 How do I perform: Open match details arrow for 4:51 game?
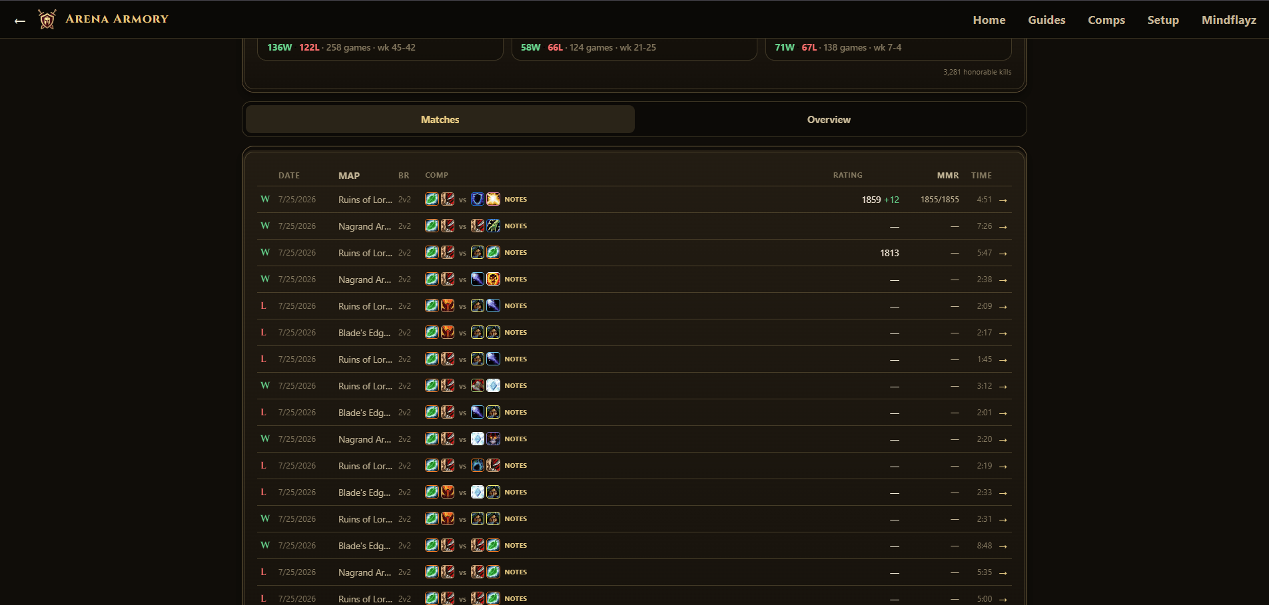click(1003, 200)
